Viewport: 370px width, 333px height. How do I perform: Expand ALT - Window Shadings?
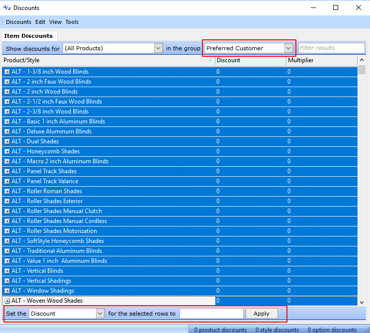tap(7, 291)
